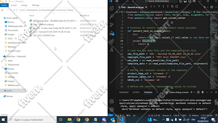
Task: Open the VS Code Manage gear
Action: (112, 110)
